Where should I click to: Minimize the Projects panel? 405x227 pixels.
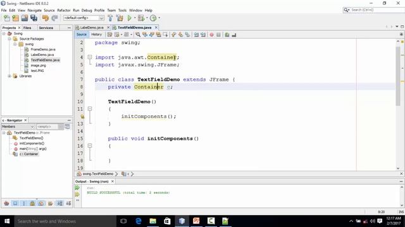(x=69, y=28)
